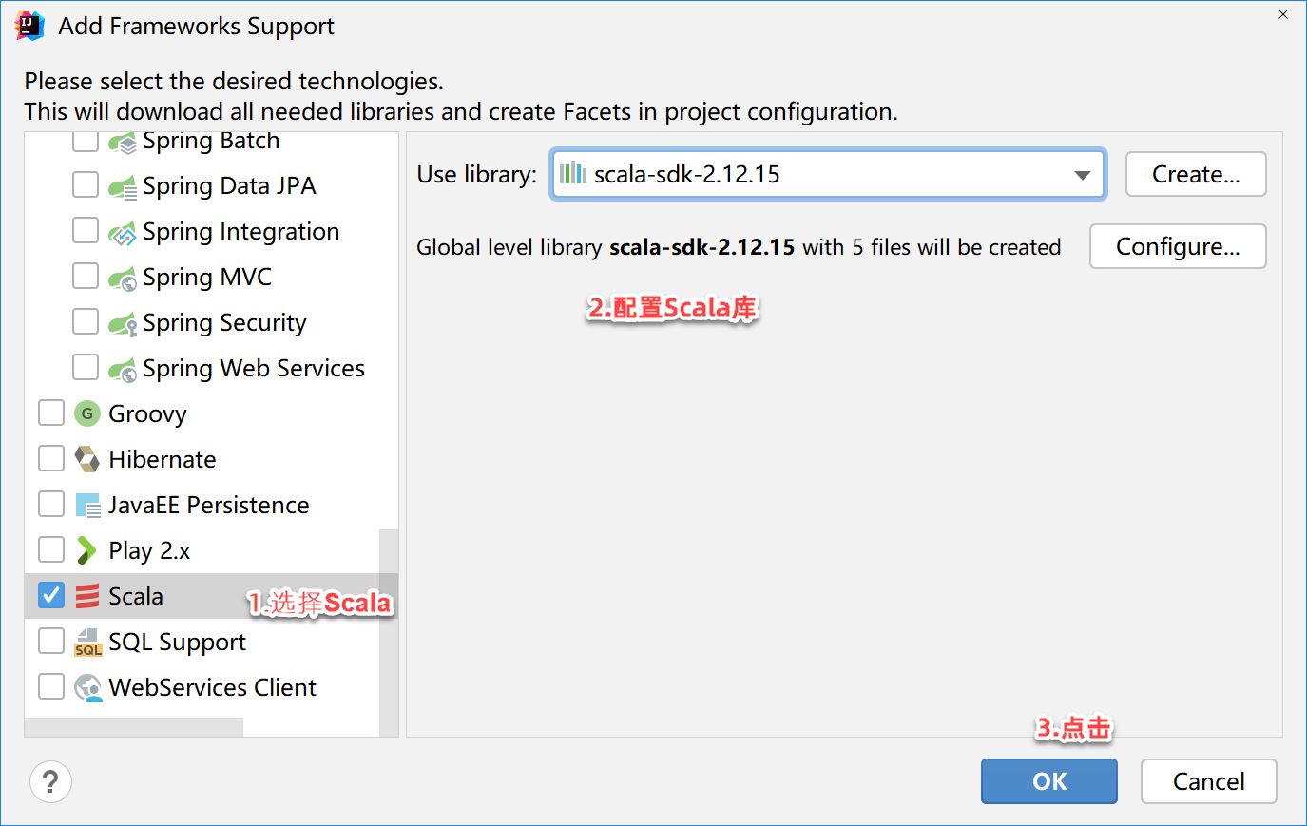Click the Play 2.x framework icon
Image resolution: width=1307 pixels, height=826 pixels.
[x=87, y=550]
